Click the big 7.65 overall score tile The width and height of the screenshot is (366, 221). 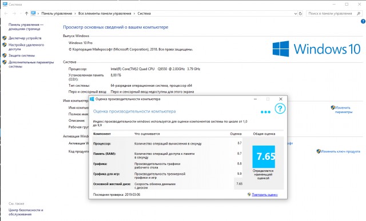tap(264, 156)
